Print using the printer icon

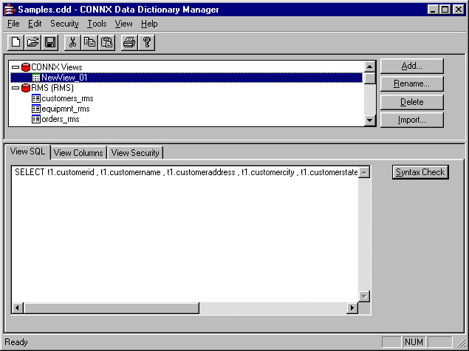pyautogui.click(x=129, y=42)
